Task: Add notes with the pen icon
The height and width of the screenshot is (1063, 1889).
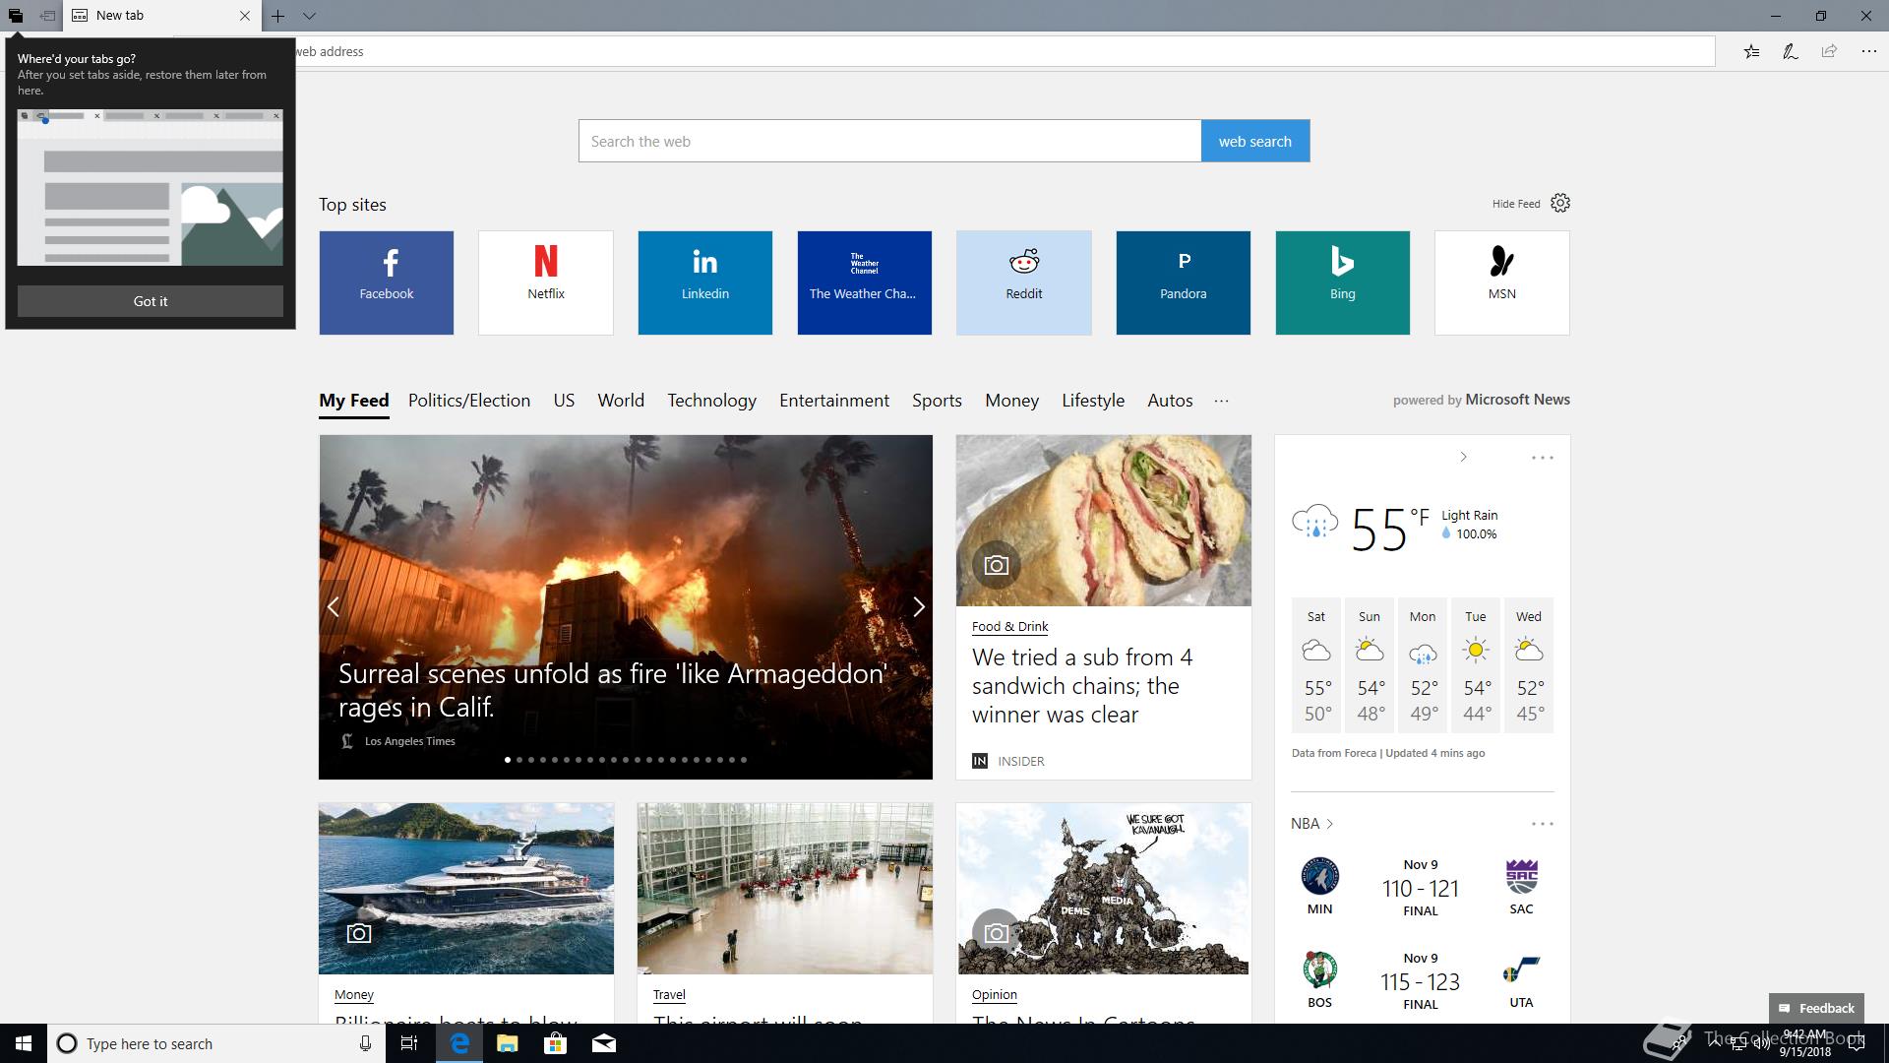Action: [x=1791, y=51]
